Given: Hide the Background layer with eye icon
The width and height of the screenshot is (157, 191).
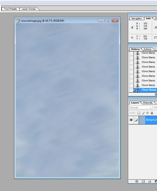Looking at the screenshot, I should [x=131, y=120].
